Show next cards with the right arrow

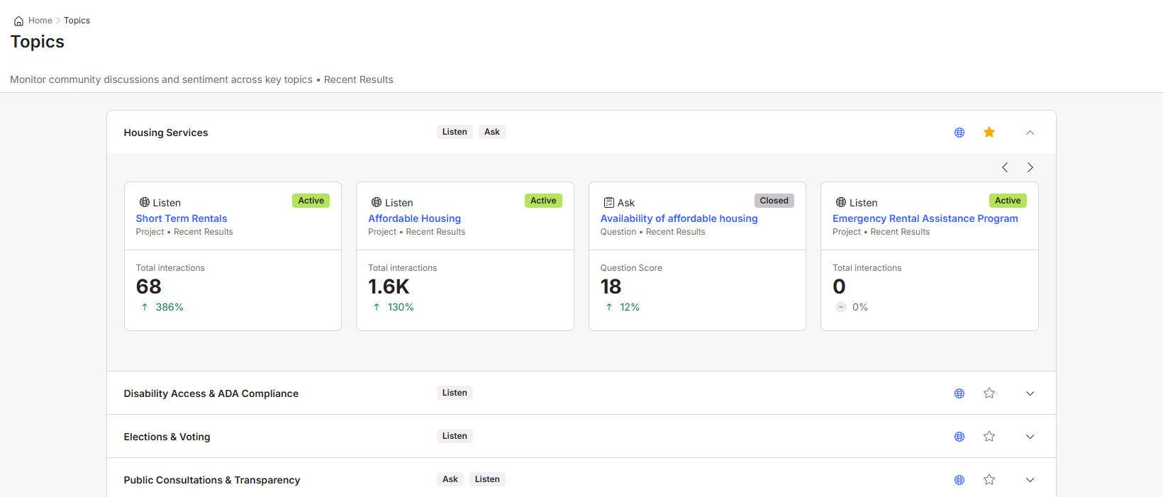click(1030, 167)
